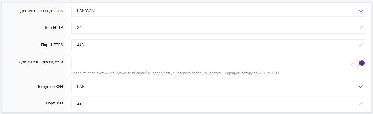Click the Доступ с IP-адреса/сети label

(41, 62)
